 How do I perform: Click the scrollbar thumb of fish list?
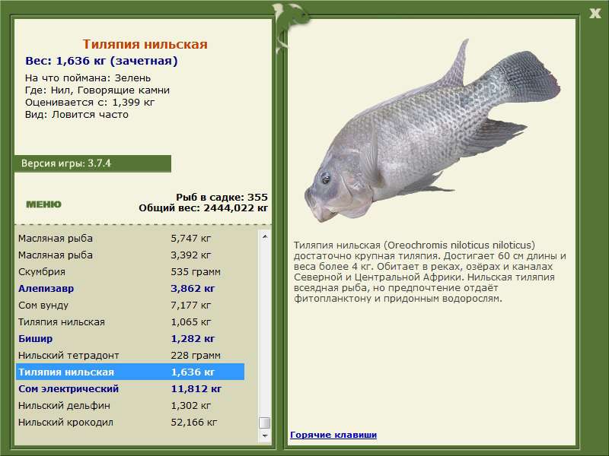tap(265, 423)
